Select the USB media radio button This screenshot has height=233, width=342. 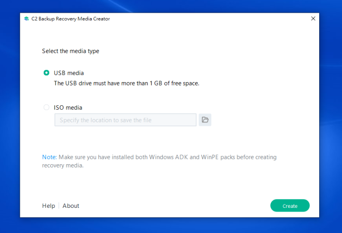click(46, 73)
